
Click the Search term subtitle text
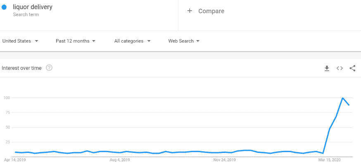(x=26, y=14)
